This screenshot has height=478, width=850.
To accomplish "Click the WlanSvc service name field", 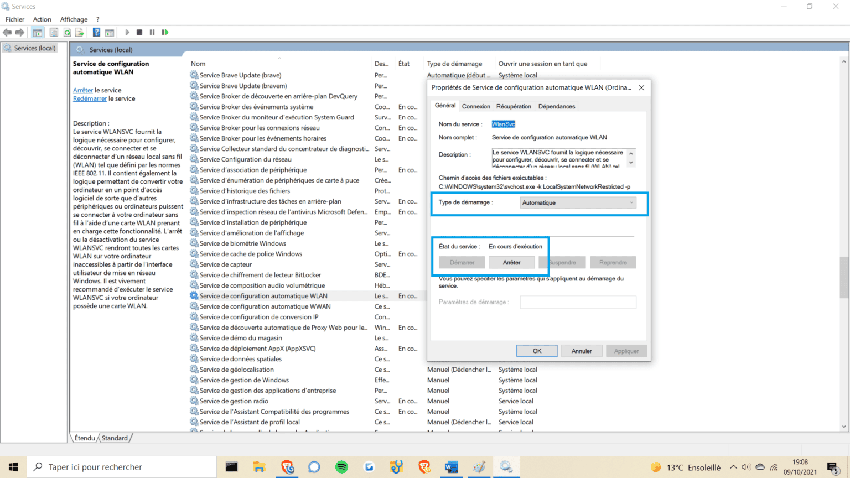I will [x=504, y=124].
